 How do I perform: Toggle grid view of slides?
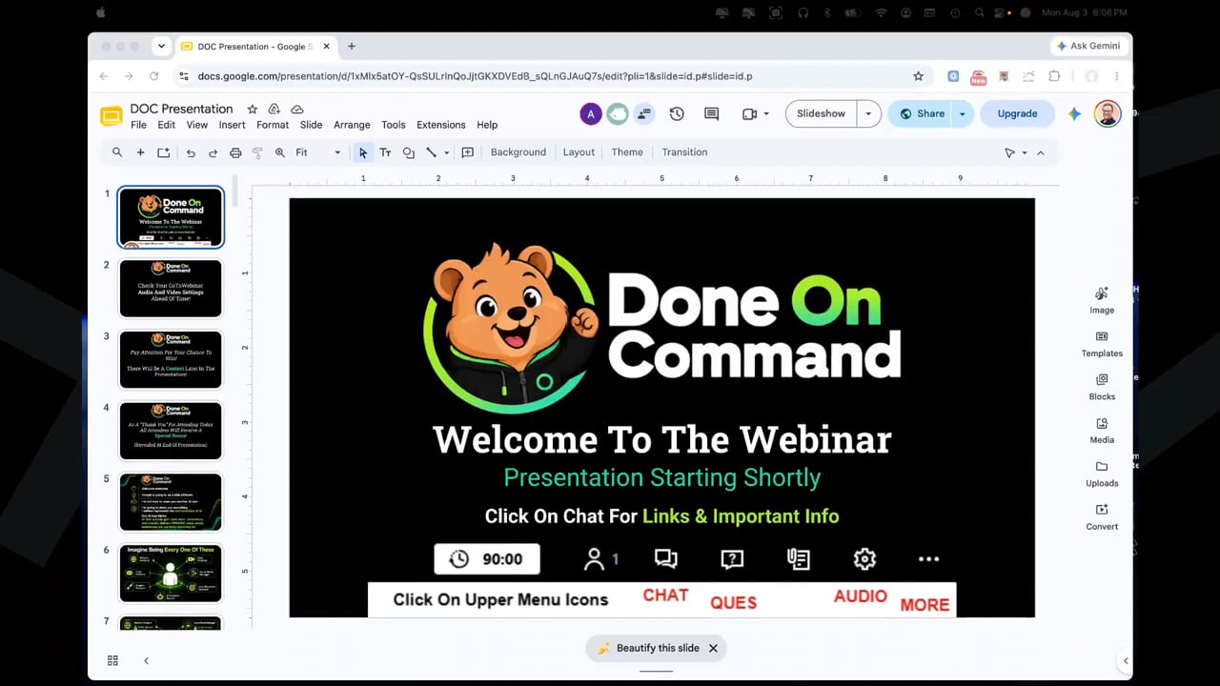coord(112,660)
